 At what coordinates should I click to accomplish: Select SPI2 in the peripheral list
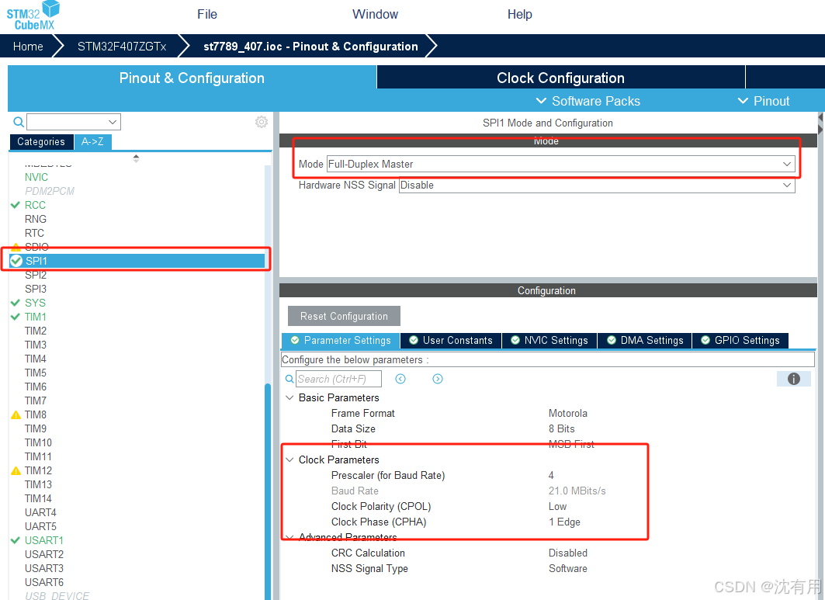36,276
